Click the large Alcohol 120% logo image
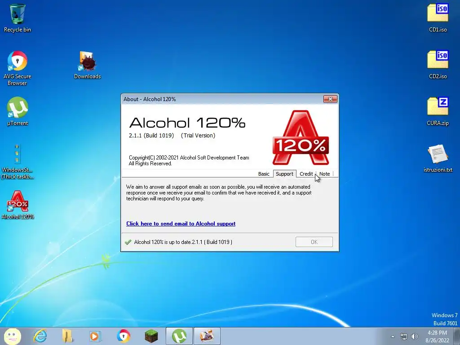The height and width of the screenshot is (345, 460). [x=301, y=137]
